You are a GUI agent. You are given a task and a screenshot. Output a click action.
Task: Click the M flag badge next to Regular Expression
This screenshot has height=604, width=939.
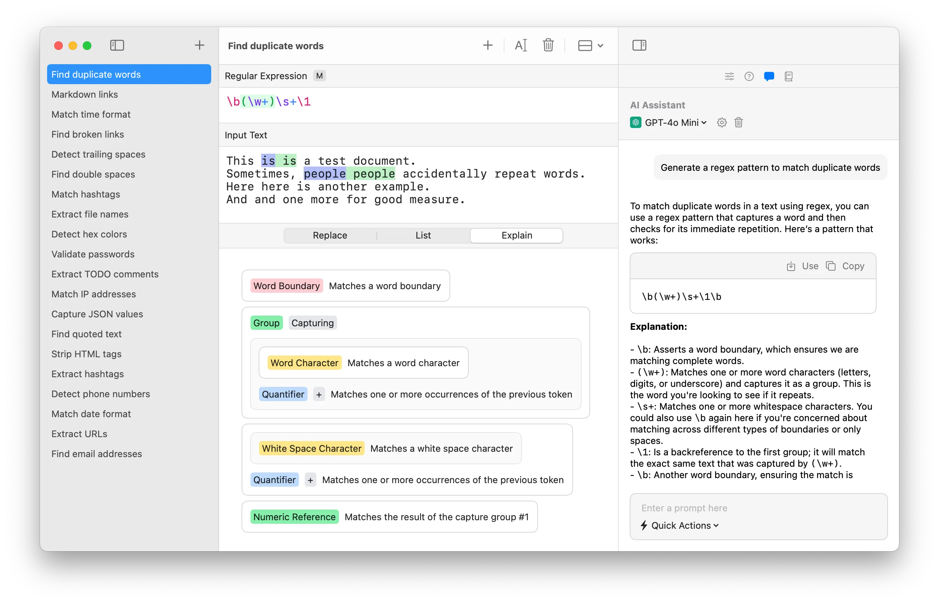(x=319, y=76)
